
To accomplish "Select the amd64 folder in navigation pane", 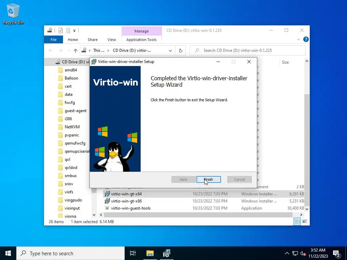I will click(71, 70).
